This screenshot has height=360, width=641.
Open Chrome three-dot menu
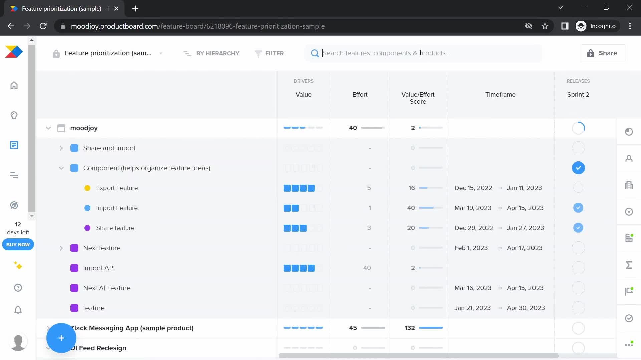630,26
